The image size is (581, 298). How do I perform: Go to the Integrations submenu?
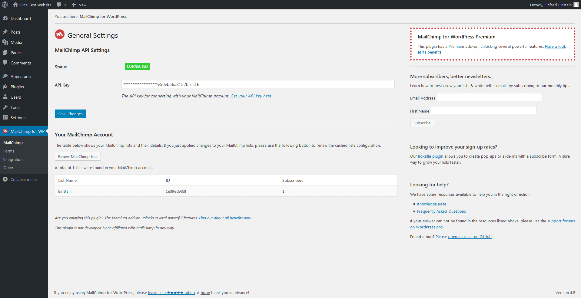coord(14,160)
